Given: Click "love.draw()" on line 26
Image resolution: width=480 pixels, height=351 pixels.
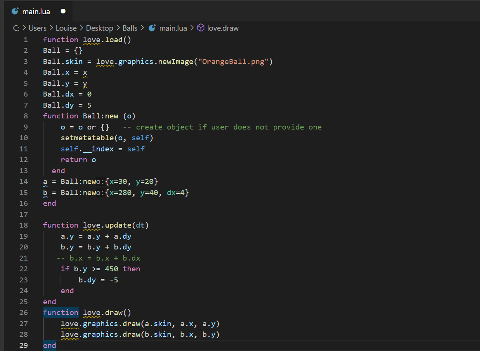Looking at the screenshot, I should [107, 312].
